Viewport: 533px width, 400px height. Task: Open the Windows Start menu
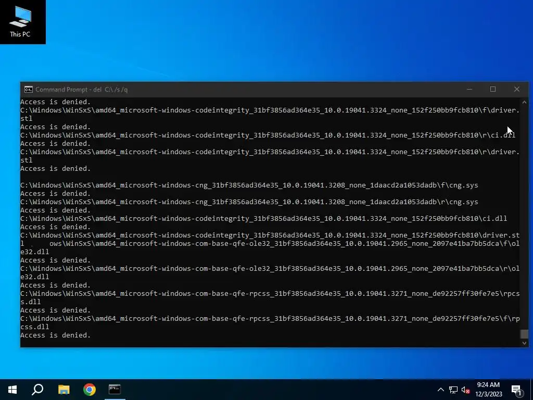coord(12,390)
